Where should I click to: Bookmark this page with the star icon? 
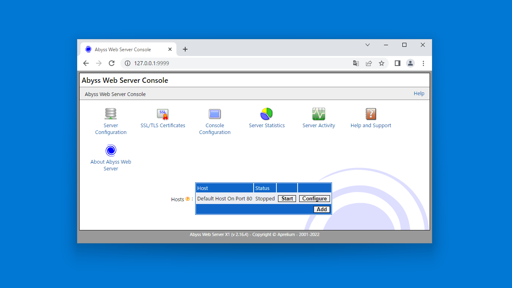[382, 63]
